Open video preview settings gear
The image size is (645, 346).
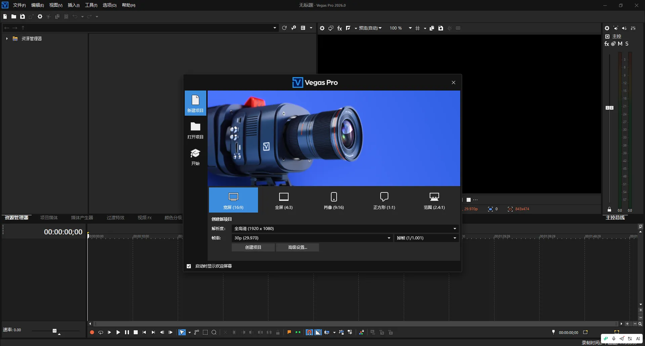pyautogui.click(x=322, y=28)
